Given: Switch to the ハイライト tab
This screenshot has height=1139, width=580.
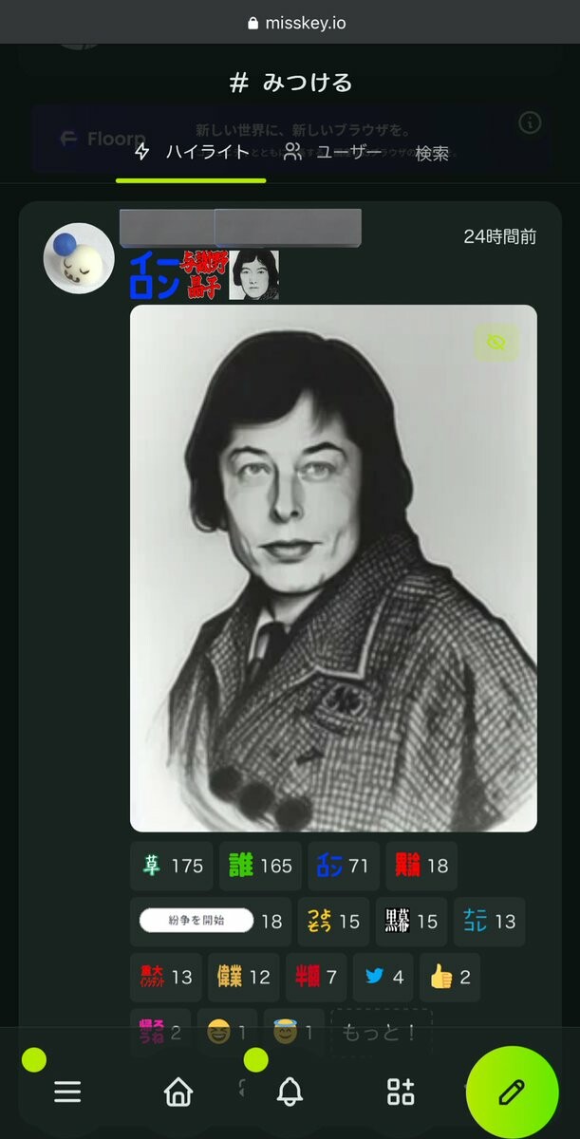Looking at the screenshot, I should pyautogui.click(x=191, y=152).
